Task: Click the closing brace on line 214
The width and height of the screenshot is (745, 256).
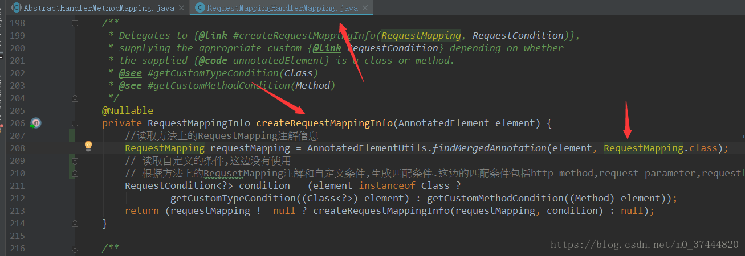Action: (105, 223)
